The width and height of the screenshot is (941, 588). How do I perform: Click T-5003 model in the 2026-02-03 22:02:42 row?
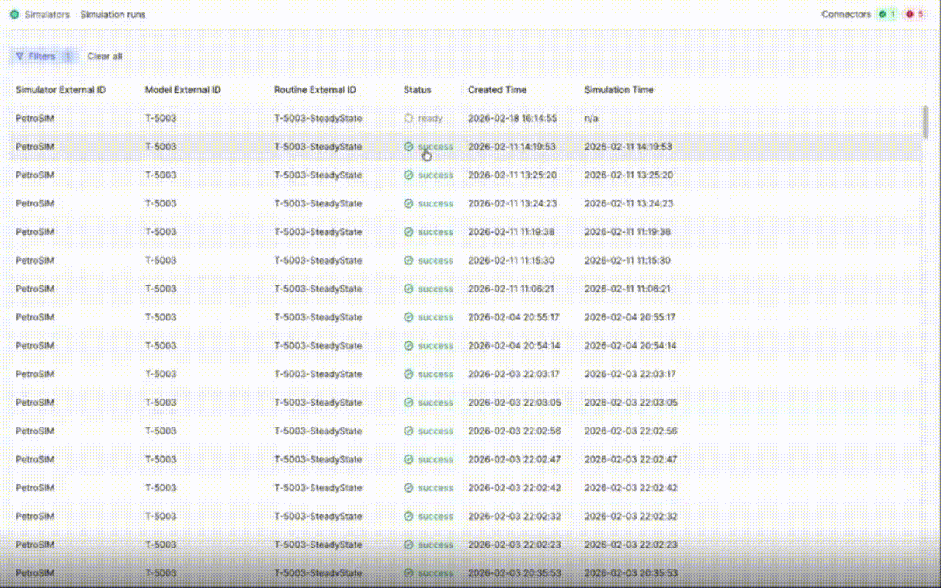pyautogui.click(x=161, y=488)
